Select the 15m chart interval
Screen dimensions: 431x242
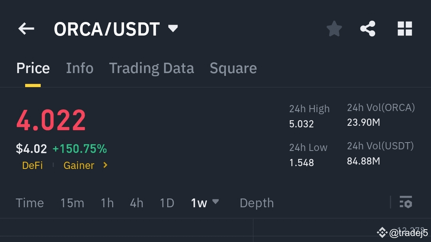[x=72, y=203]
